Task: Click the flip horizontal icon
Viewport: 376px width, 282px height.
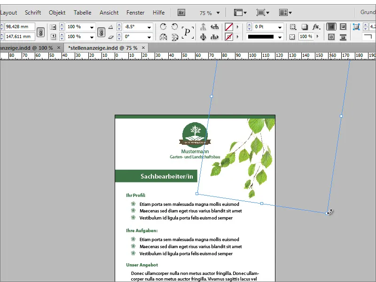Action: point(163,37)
